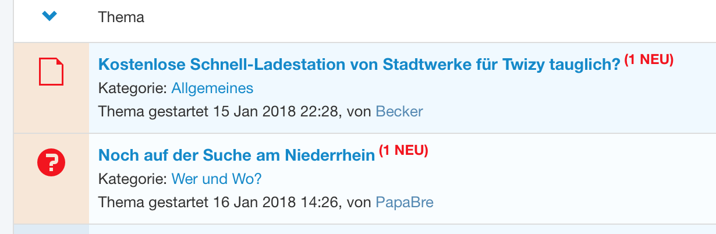Click the blue chevron down icon in header

click(49, 17)
